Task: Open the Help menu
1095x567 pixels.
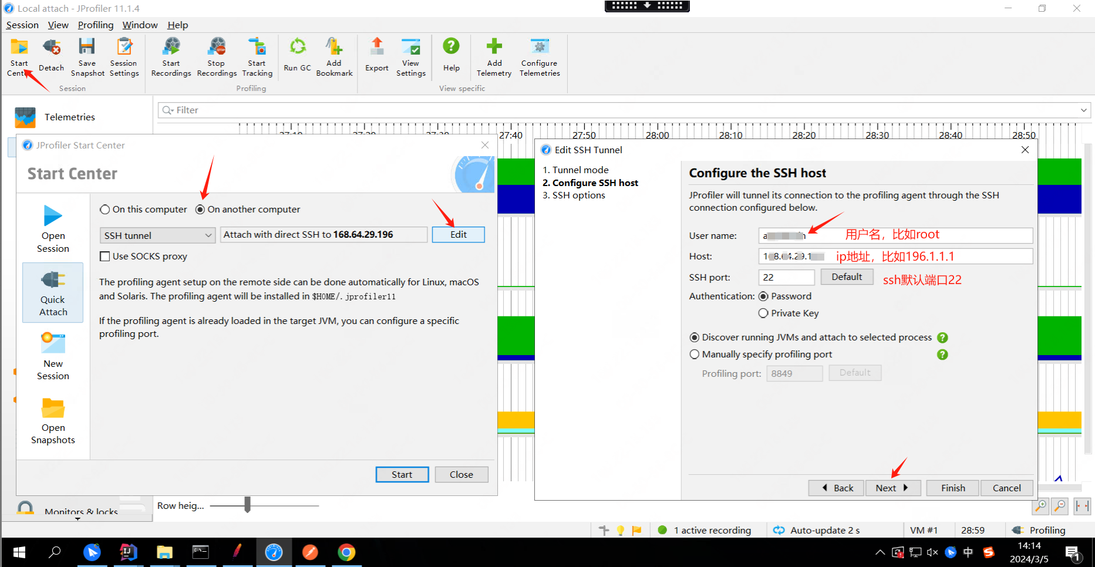Action: coord(177,25)
